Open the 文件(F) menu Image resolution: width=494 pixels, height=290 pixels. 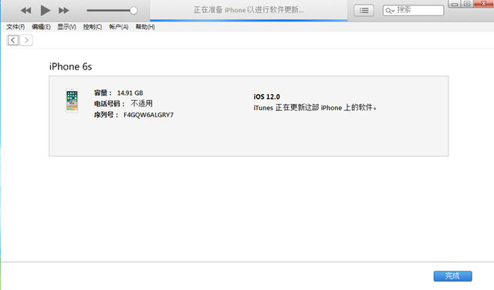tap(15, 27)
